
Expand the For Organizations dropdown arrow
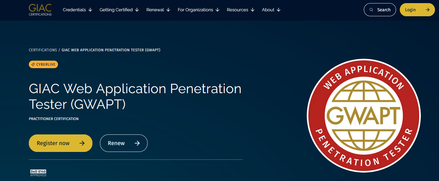coord(217,10)
